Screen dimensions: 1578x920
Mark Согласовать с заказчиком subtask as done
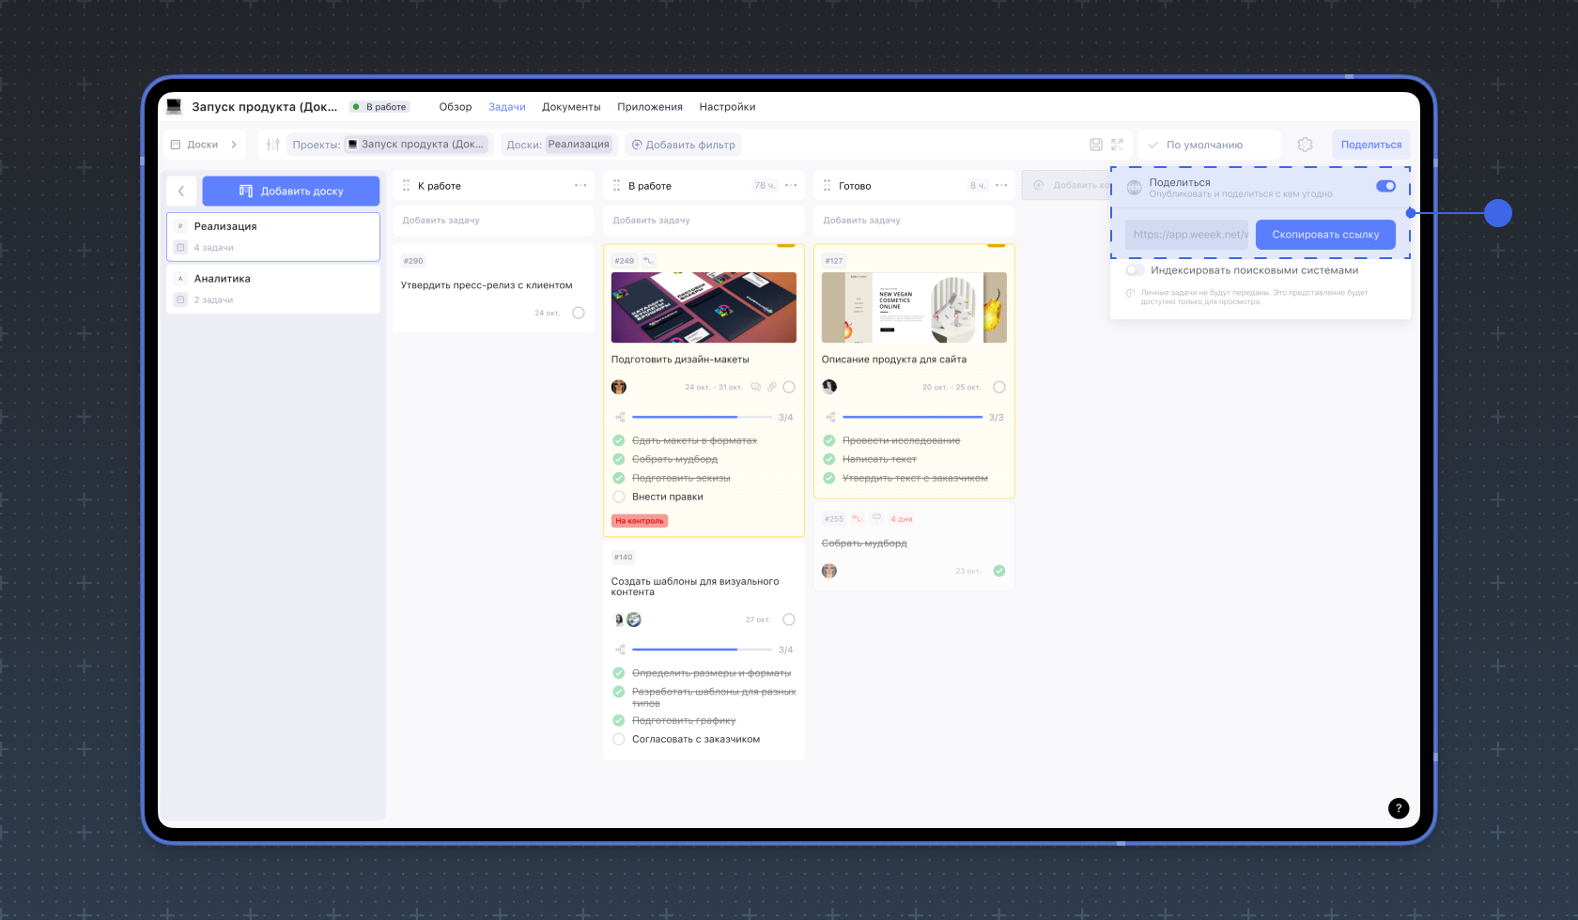click(619, 740)
